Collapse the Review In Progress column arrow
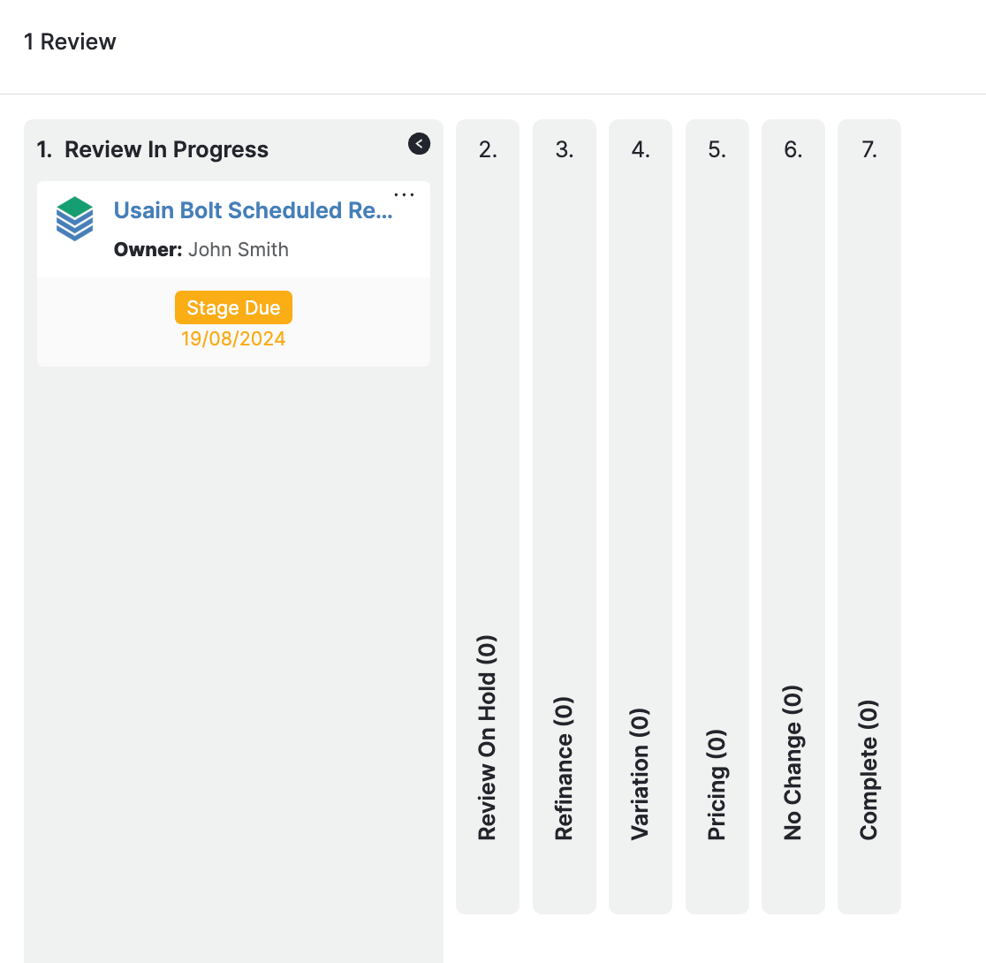The height and width of the screenshot is (963, 986). click(x=419, y=144)
